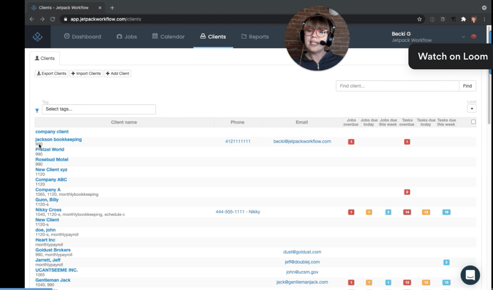The image size is (493, 290).
Task: Open the UCANTSEEME INC. client
Action: 57,270
